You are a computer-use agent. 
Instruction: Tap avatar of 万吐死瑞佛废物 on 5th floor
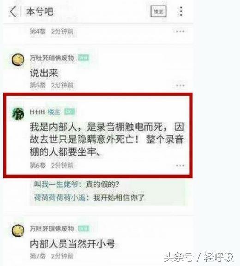pyautogui.click(x=18, y=60)
